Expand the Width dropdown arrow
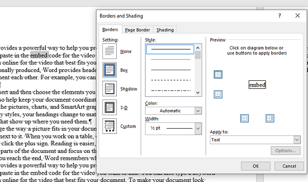Viewport: 308px width, 182px height. (x=198, y=129)
